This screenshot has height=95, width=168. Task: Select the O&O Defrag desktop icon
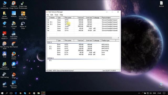[4, 75]
